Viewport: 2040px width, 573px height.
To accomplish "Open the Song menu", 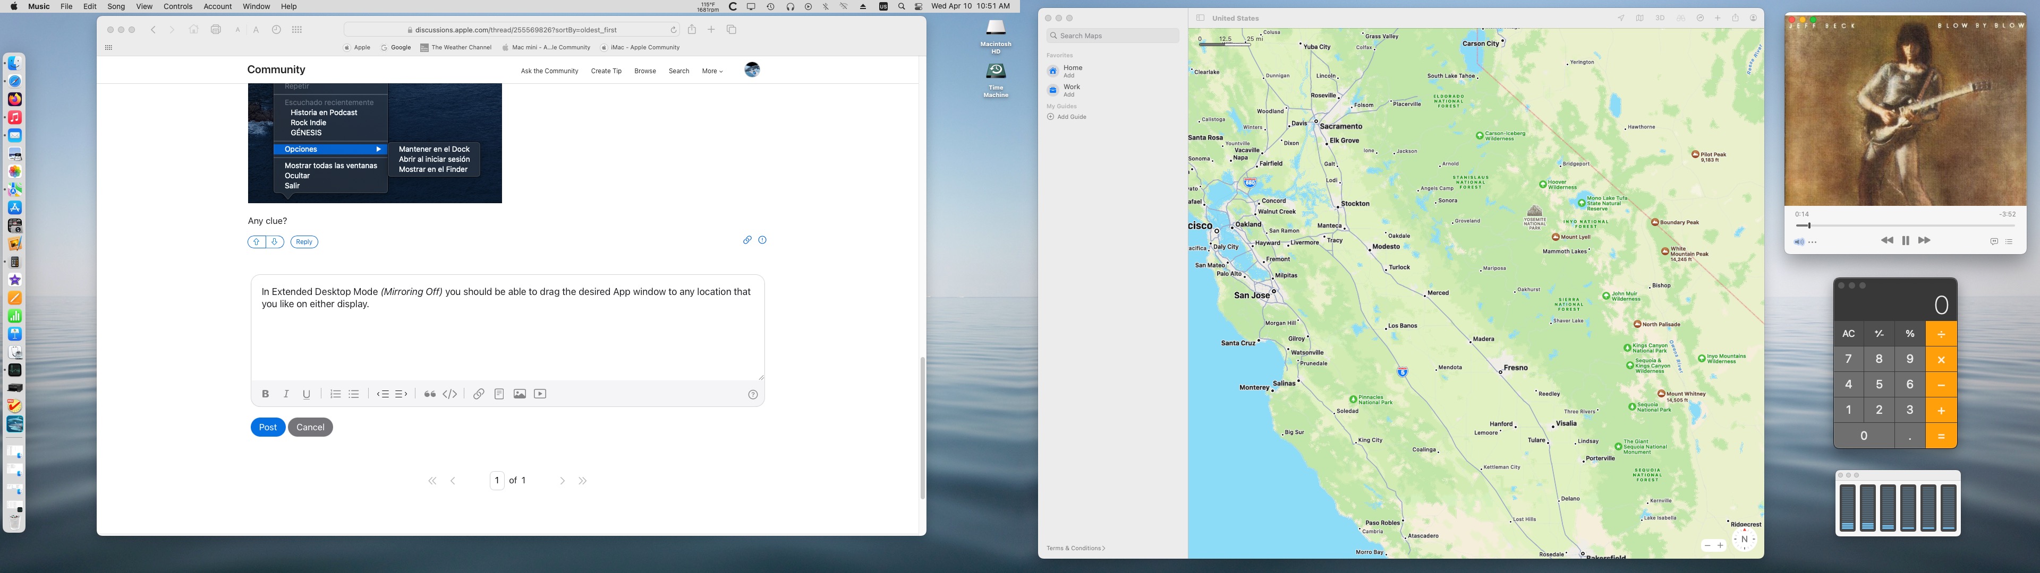I will point(116,6).
